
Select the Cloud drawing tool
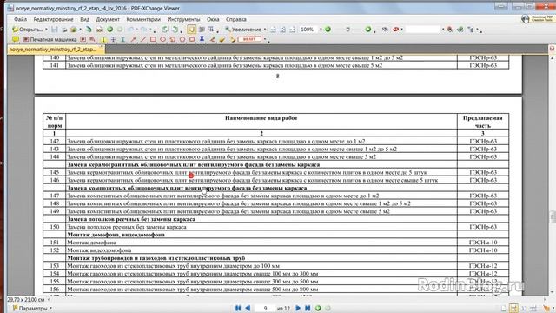[192, 39]
